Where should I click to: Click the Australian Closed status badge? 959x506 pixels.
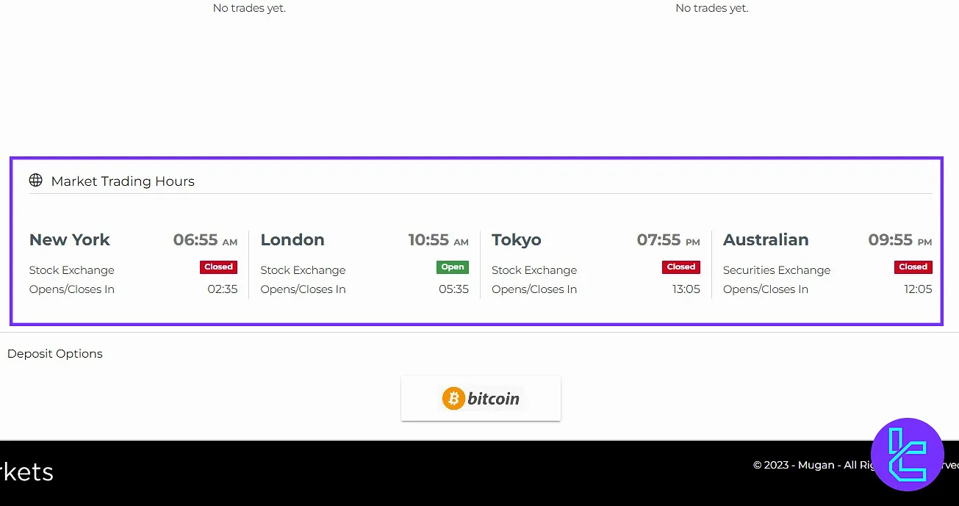913,267
